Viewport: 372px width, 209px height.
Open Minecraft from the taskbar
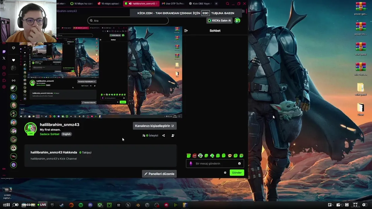coord(109,205)
